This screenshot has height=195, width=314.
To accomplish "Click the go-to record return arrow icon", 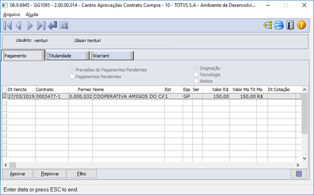I will point(53,25).
